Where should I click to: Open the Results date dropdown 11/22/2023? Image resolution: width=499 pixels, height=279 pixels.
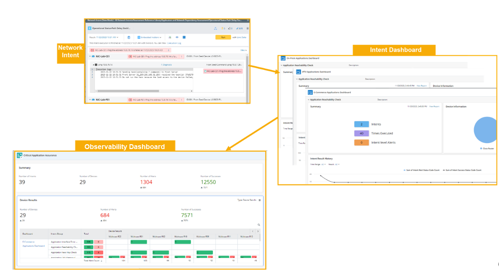pos(107,37)
